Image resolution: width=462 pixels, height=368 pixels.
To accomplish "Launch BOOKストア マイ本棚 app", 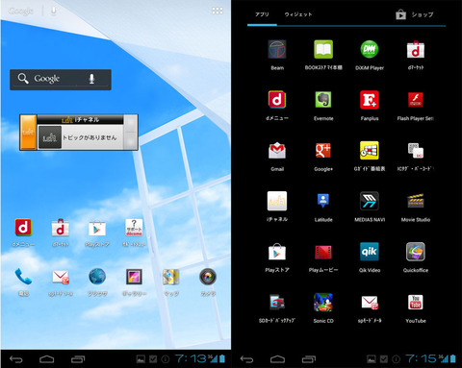I will pos(323,50).
